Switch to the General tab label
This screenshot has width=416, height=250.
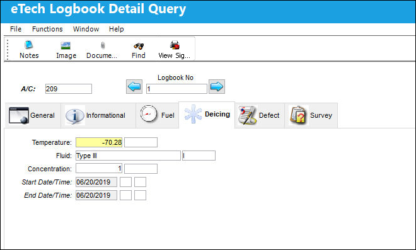coord(42,115)
